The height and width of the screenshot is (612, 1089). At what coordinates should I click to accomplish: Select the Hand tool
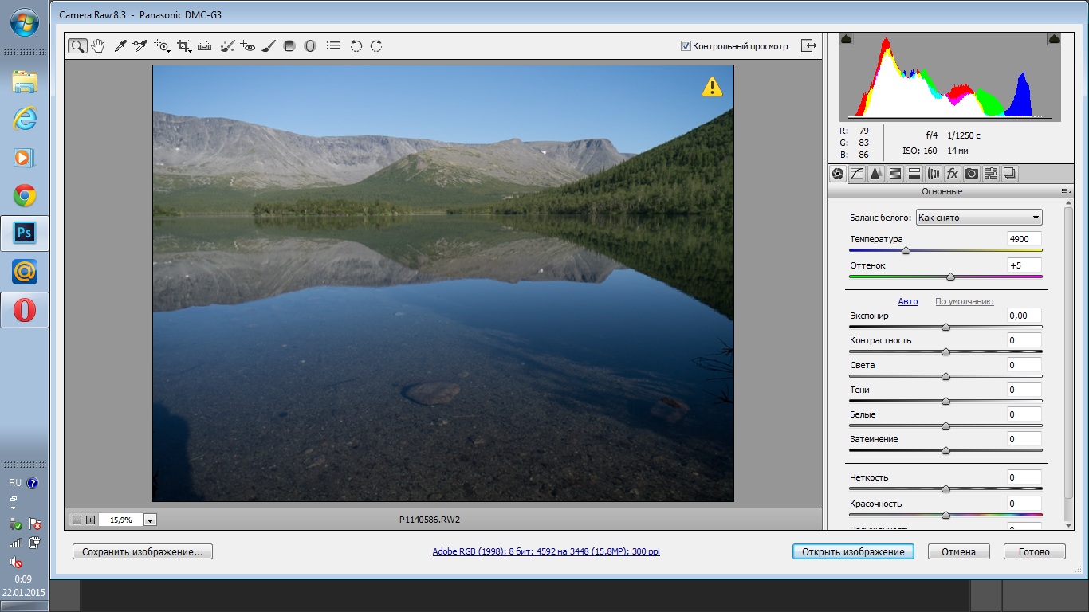(98, 46)
